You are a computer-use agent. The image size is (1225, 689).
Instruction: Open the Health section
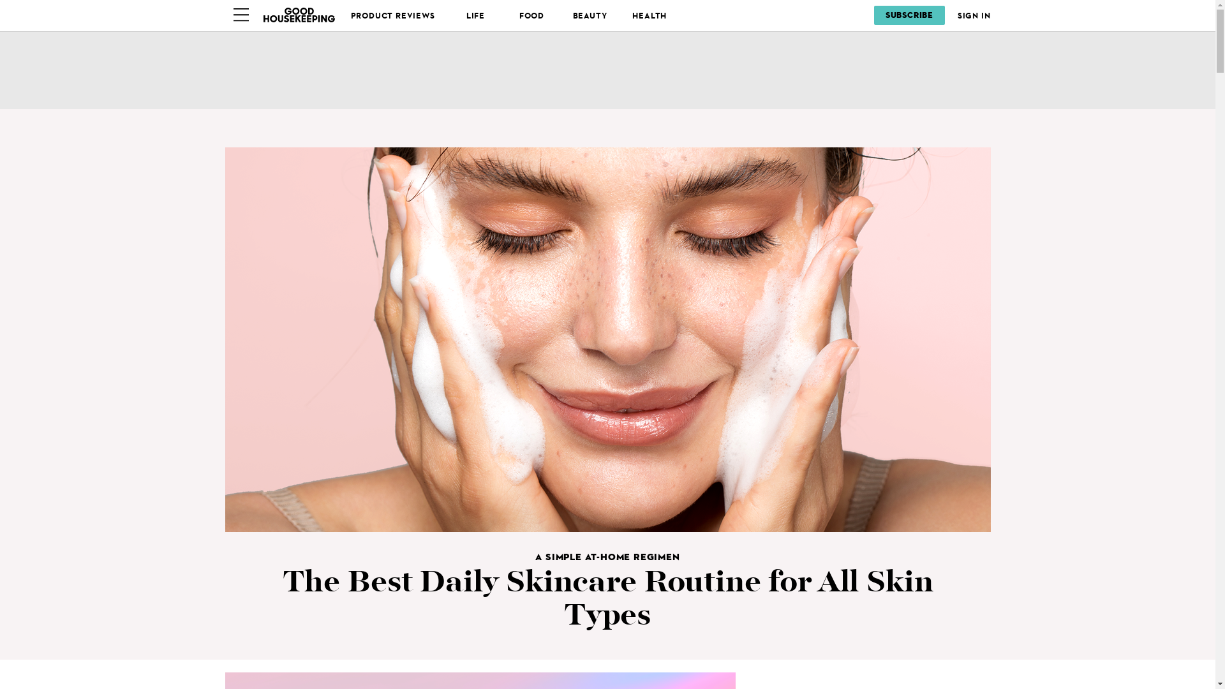click(x=650, y=16)
